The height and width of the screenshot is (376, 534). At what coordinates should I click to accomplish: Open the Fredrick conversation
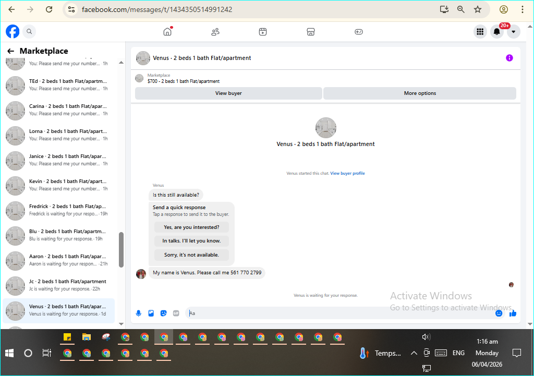click(x=58, y=211)
